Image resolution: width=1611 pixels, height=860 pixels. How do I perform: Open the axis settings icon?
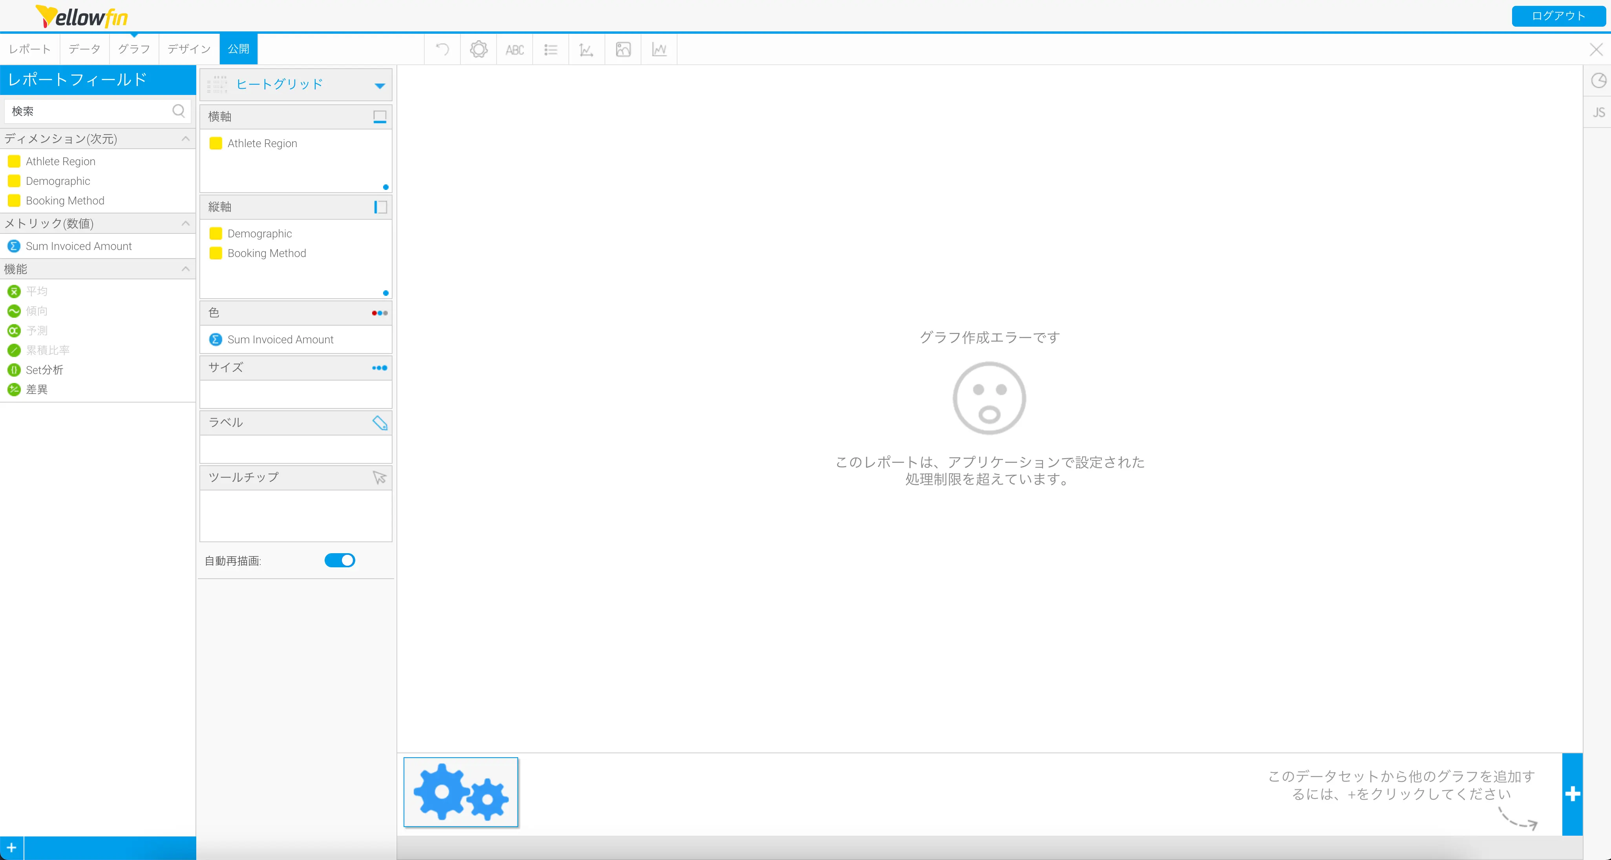click(586, 49)
